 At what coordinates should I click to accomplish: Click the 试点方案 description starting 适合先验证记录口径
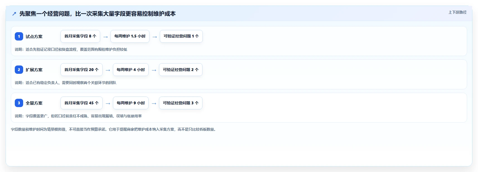coord(71,49)
